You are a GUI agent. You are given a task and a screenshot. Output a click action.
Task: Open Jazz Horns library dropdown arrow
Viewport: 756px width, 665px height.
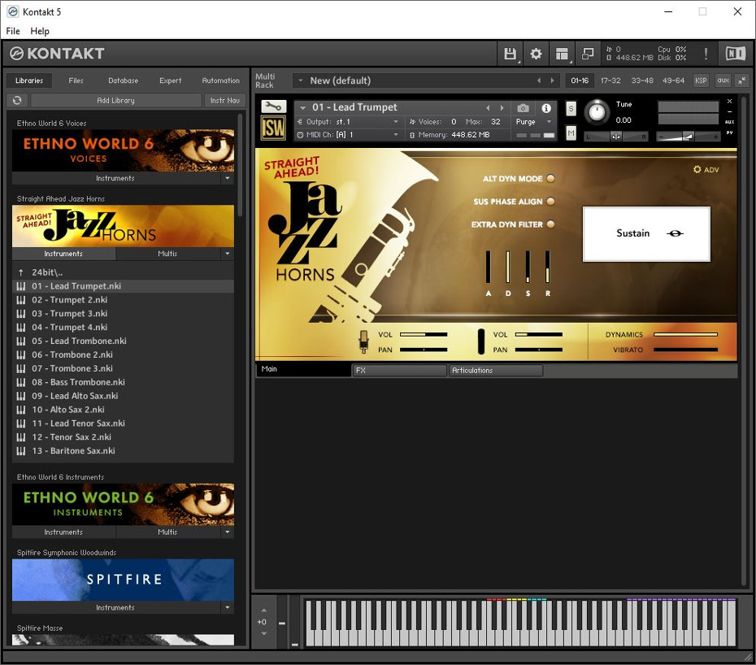[x=228, y=254]
